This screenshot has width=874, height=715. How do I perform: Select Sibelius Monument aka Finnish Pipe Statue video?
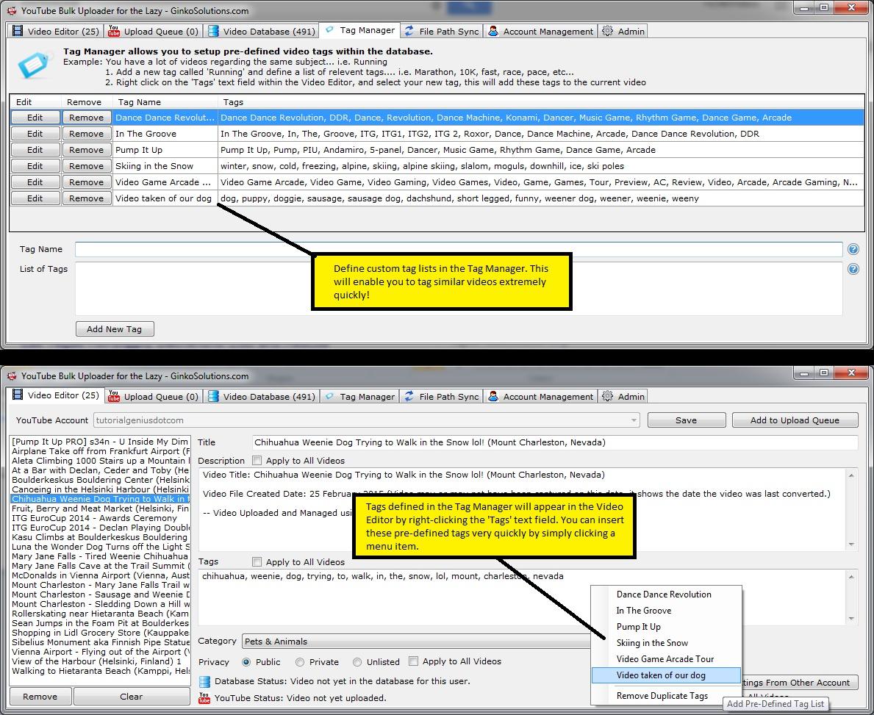pos(100,642)
